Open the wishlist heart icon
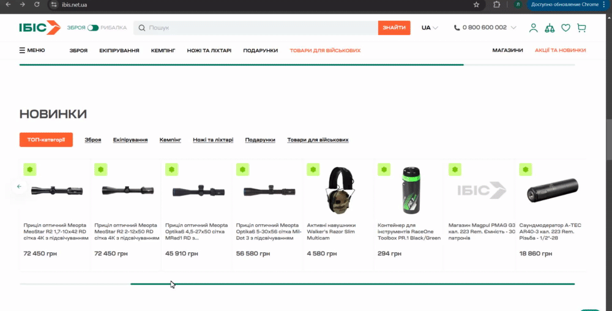 click(565, 28)
